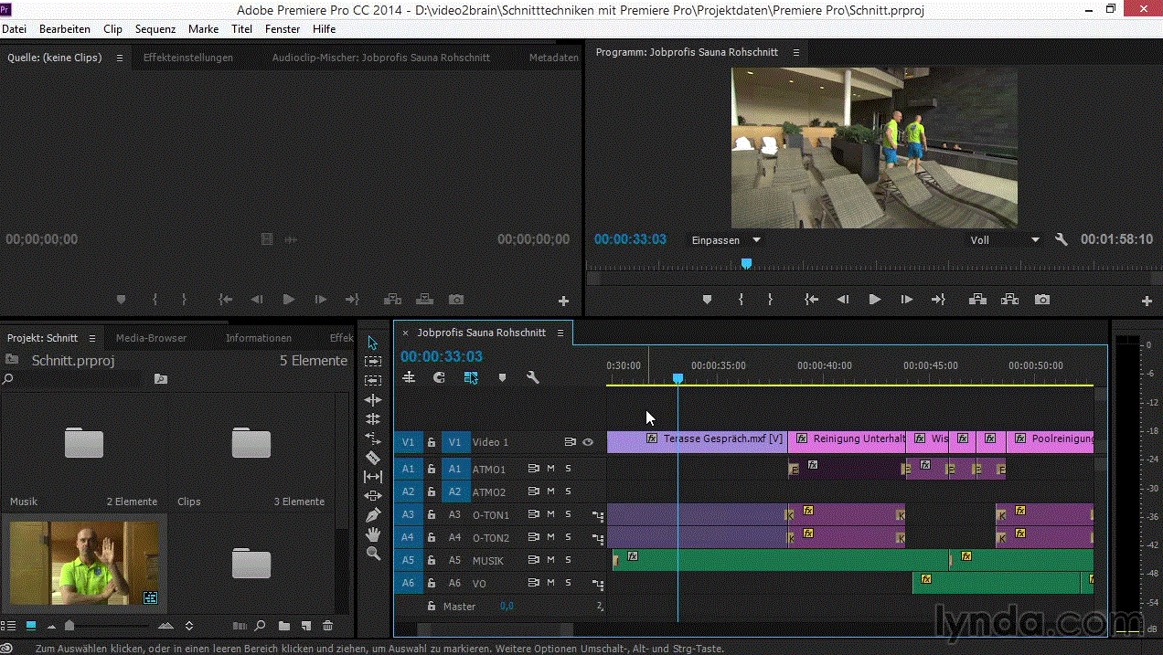The width and height of the screenshot is (1163, 655).
Task: Open Projekt: Schnitt panel menu
Action: point(93,337)
